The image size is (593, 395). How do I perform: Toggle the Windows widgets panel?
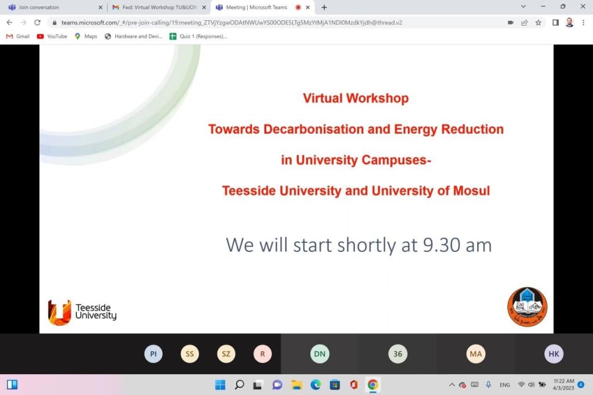[12, 385]
